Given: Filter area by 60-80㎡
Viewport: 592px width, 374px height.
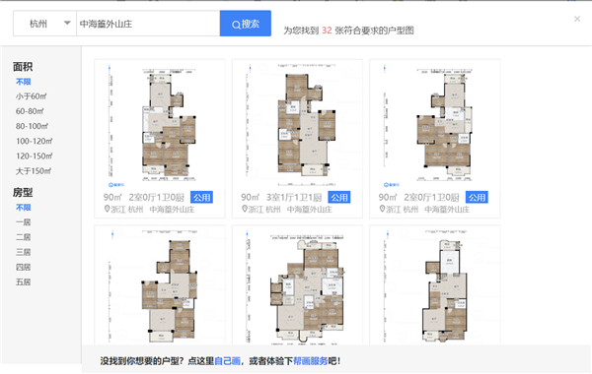Looking at the screenshot, I should point(30,111).
